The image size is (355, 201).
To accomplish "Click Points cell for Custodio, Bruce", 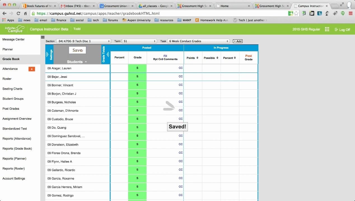I will (x=193, y=119).
